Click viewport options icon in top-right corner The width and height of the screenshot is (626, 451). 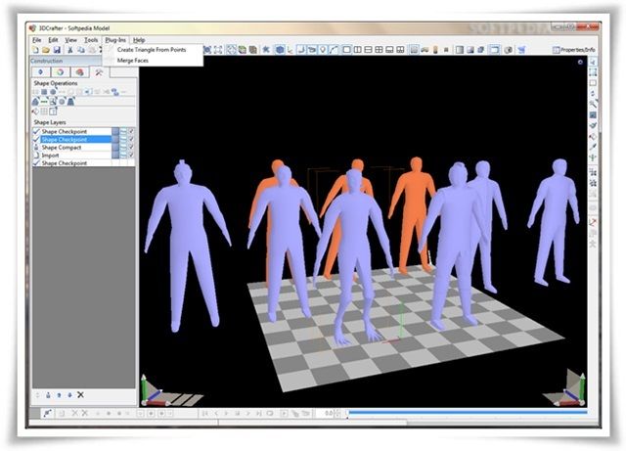pos(580,62)
